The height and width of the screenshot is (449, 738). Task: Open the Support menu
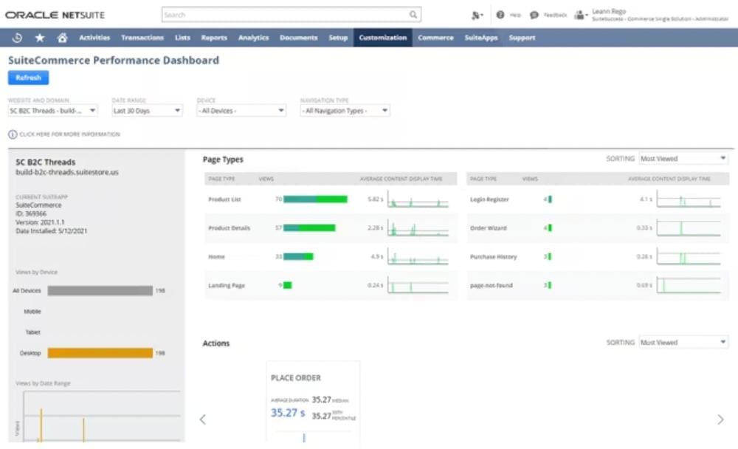522,38
